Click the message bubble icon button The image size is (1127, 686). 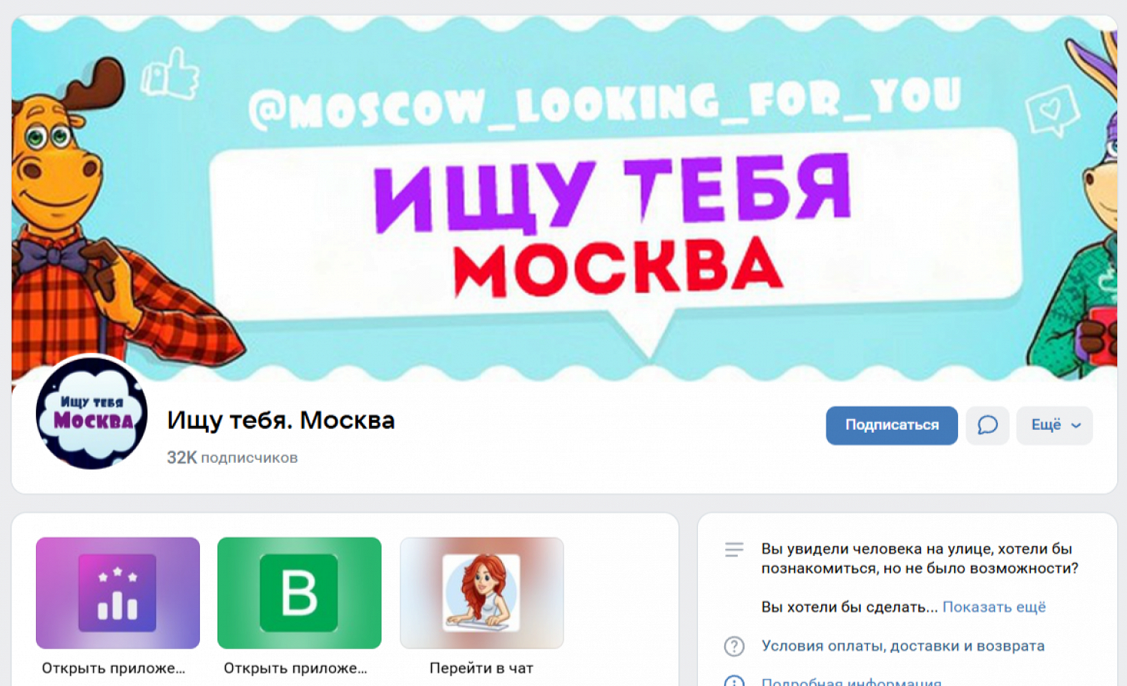pyautogui.click(x=987, y=425)
